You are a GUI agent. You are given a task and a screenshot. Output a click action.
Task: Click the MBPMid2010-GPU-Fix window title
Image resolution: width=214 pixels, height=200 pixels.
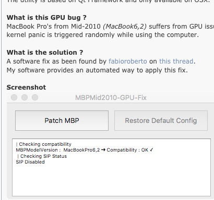coord(111,97)
